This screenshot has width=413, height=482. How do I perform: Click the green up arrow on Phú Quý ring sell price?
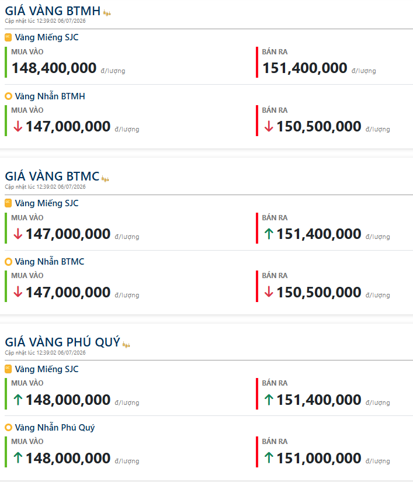pyautogui.click(x=269, y=458)
